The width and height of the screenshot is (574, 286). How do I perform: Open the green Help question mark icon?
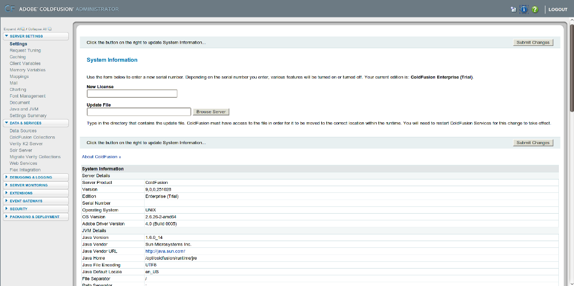(x=535, y=9)
